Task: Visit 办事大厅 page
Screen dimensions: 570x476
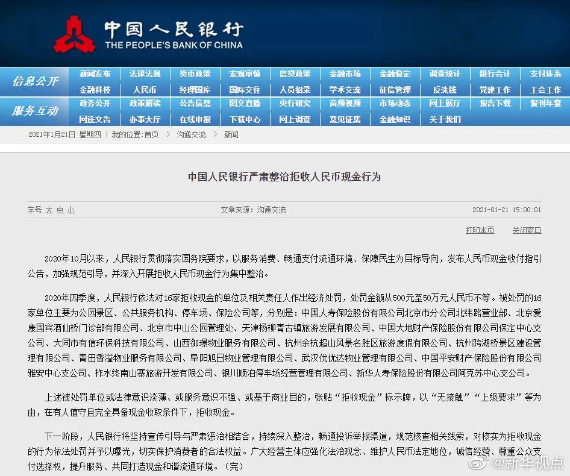Action: 145,119
